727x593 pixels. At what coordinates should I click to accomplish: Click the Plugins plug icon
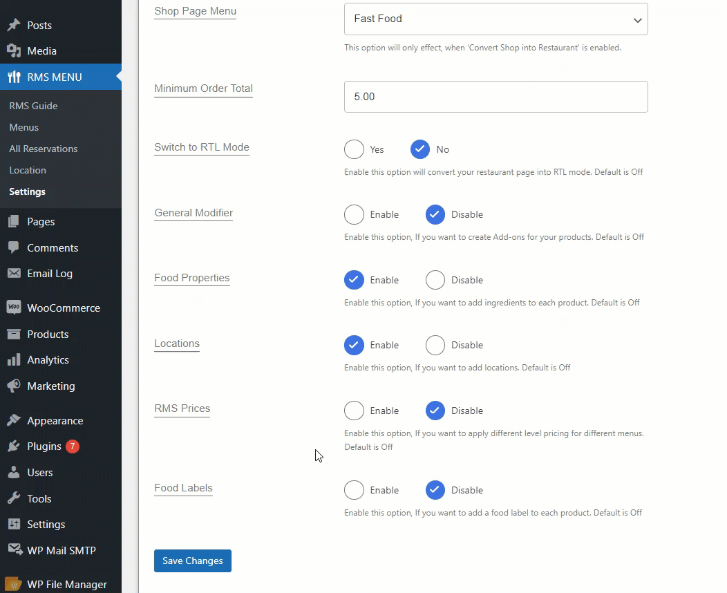[x=14, y=446]
